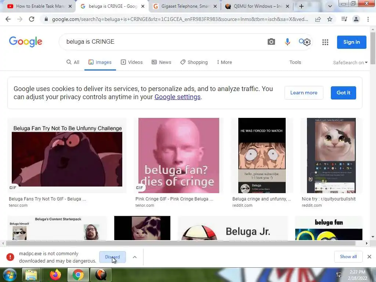Open the Beluga Jr. image result
Viewport: 376px width, 282px height.
coord(233,228)
